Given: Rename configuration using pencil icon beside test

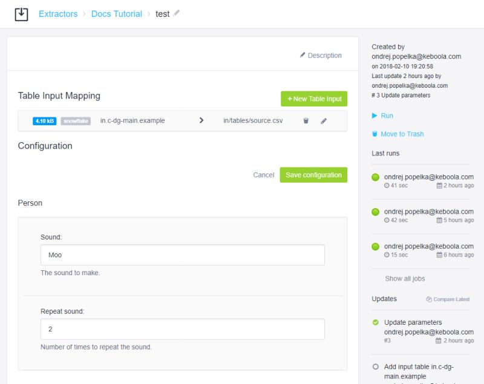Looking at the screenshot, I should click(176, 14).
